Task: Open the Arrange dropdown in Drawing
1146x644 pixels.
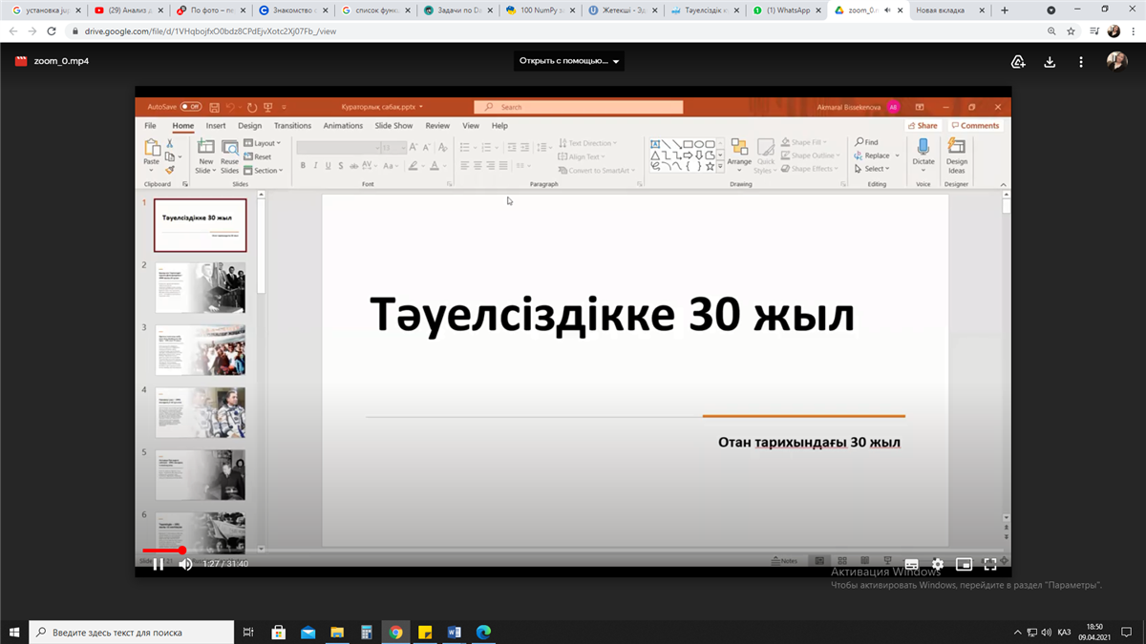Action: tap(739, 155)
